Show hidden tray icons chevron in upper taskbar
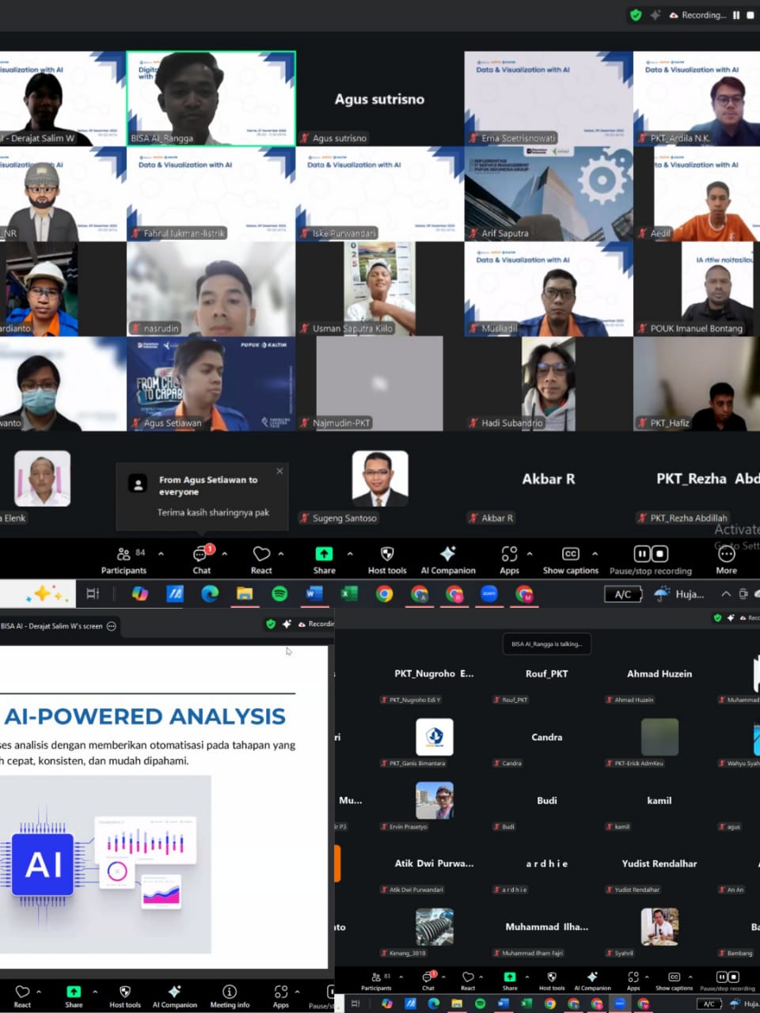This screenshot has width=760, height=1013. pyautogui.click(x=725, y=594)
